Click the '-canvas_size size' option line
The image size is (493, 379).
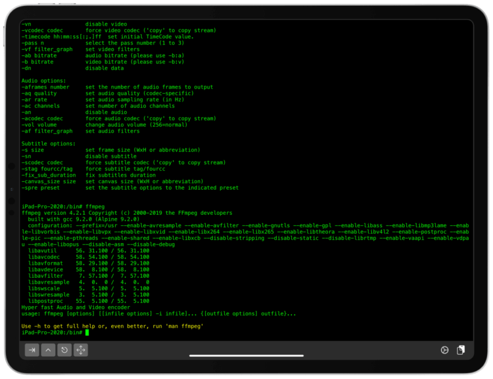click(x=112, y=181)
